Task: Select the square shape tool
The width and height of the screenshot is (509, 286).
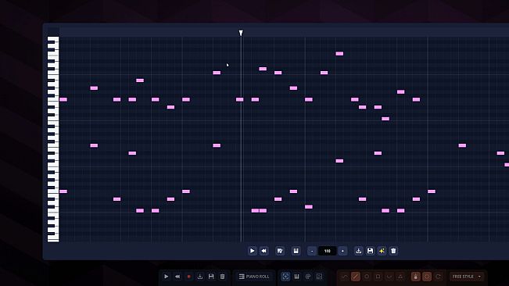Action: 378,277
